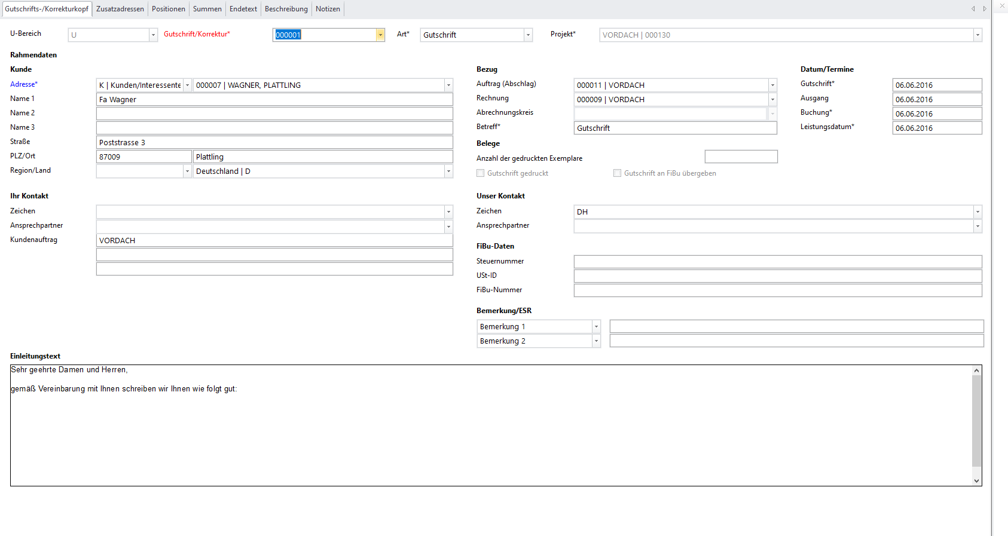The image size is (1008, 536).
Task: Open the Gutschrift/Korrektur number dropdown
Action: [x=380, y=35]
